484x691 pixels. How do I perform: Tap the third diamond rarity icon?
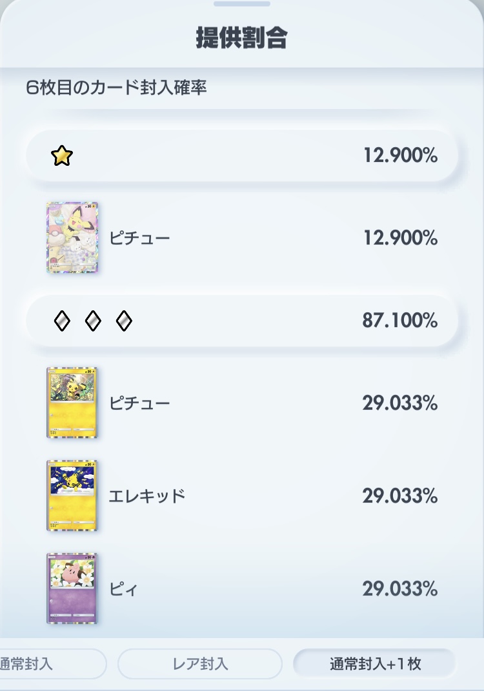124,321
